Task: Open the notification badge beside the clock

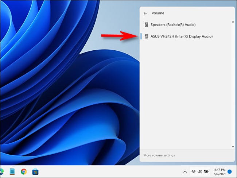Action: tap(230, 171)
